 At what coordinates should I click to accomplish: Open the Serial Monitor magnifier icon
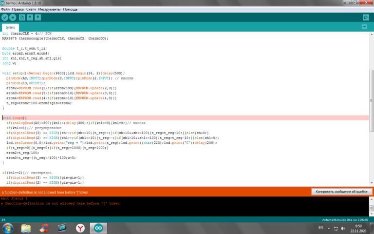366,18
